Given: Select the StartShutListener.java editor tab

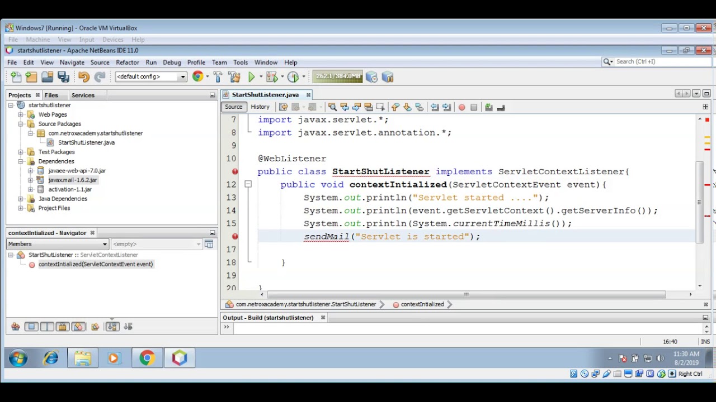Looking at the screenshot, I should [x=266, y=95].
